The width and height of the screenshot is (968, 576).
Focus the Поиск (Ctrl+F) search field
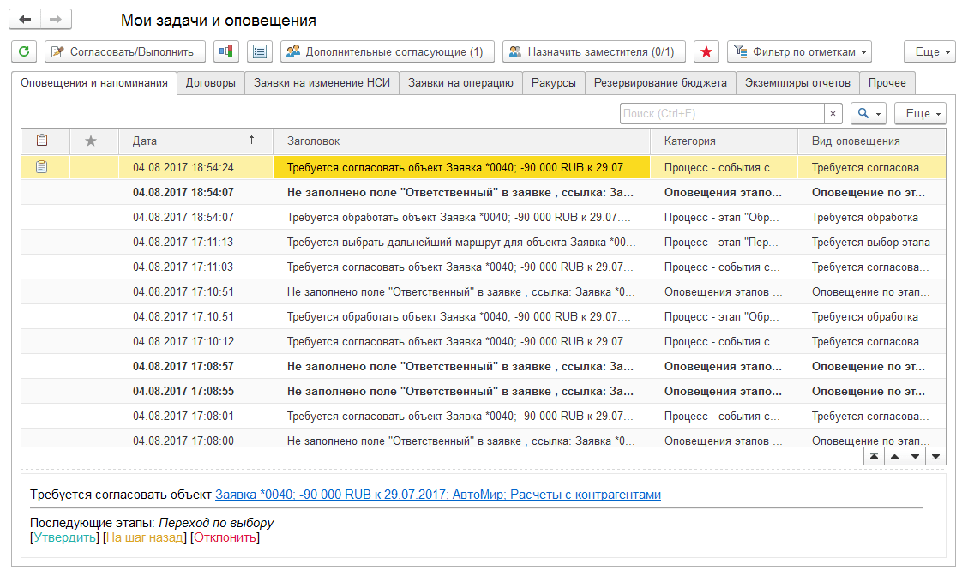point(720,114)
